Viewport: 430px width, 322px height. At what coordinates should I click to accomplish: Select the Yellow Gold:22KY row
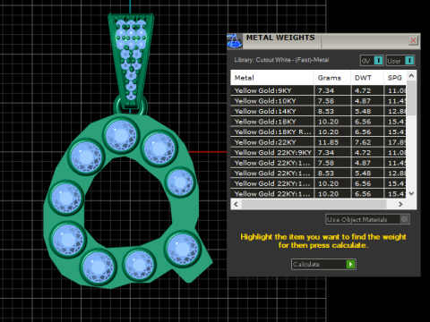(318, 142)
